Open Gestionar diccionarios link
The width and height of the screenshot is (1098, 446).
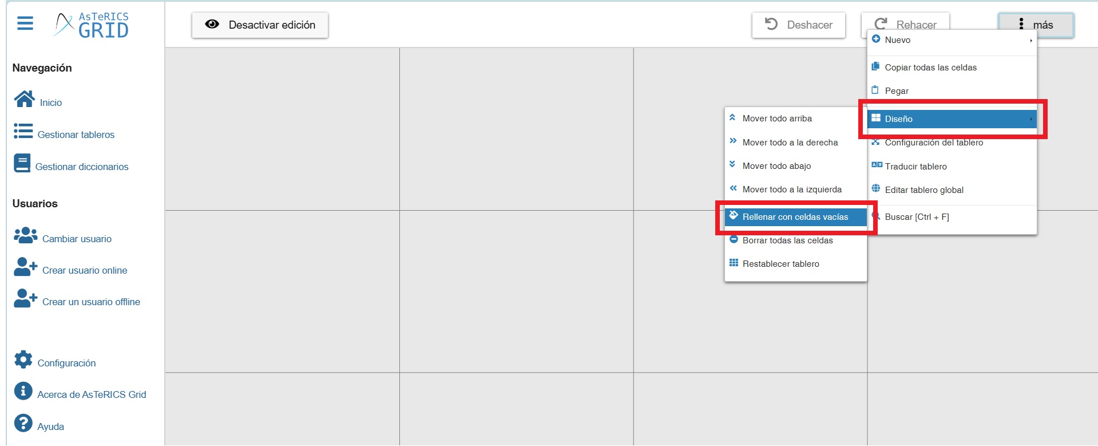pyautogui.click(x=82, y=167)
